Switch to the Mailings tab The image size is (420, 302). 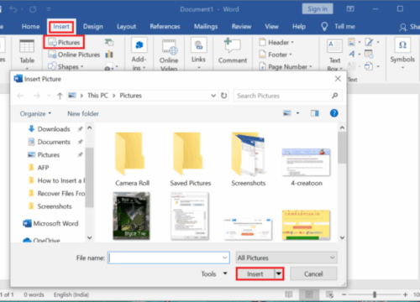tap(206, 27)
